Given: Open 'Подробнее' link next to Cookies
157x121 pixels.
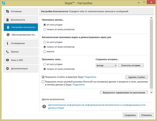Looking at the screenshot, I should click(x=90, y=77).
